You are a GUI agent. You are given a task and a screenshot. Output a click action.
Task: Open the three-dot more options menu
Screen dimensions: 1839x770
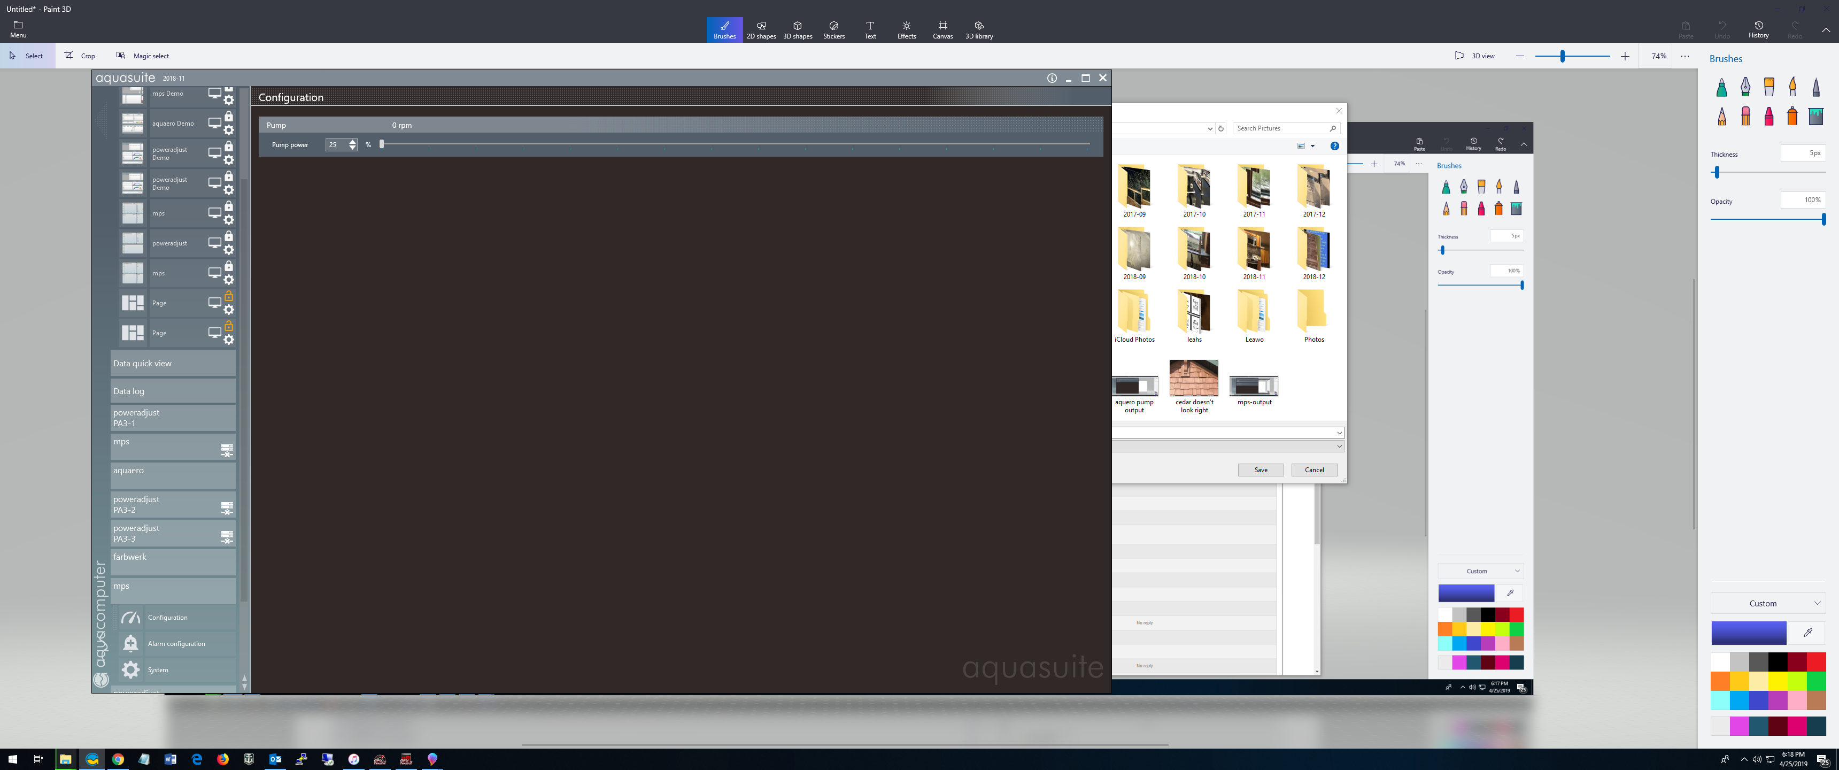pos(1685,56)
